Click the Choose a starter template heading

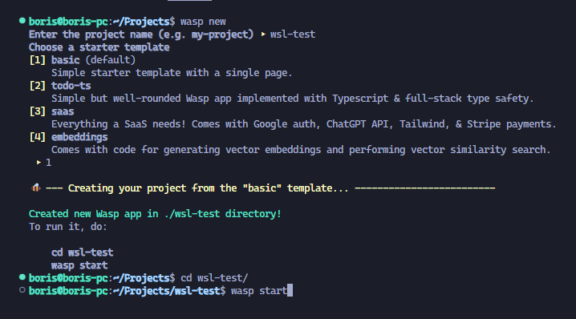tap(99, 47)
